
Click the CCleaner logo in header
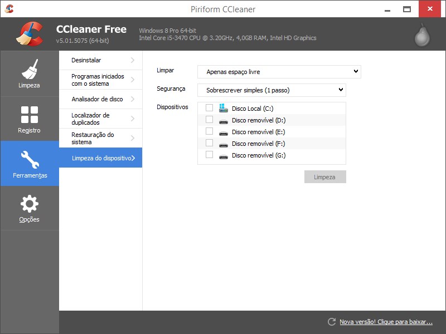30,34
